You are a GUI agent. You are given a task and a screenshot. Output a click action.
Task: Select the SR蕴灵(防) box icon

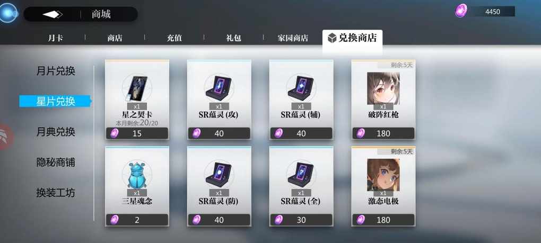click(219, 175)
